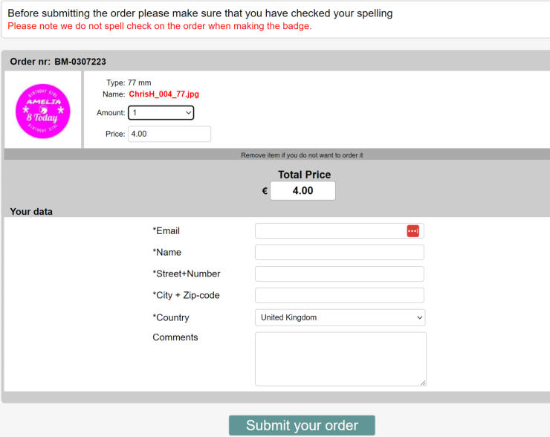Click the Remove item bar

point(277,155)
